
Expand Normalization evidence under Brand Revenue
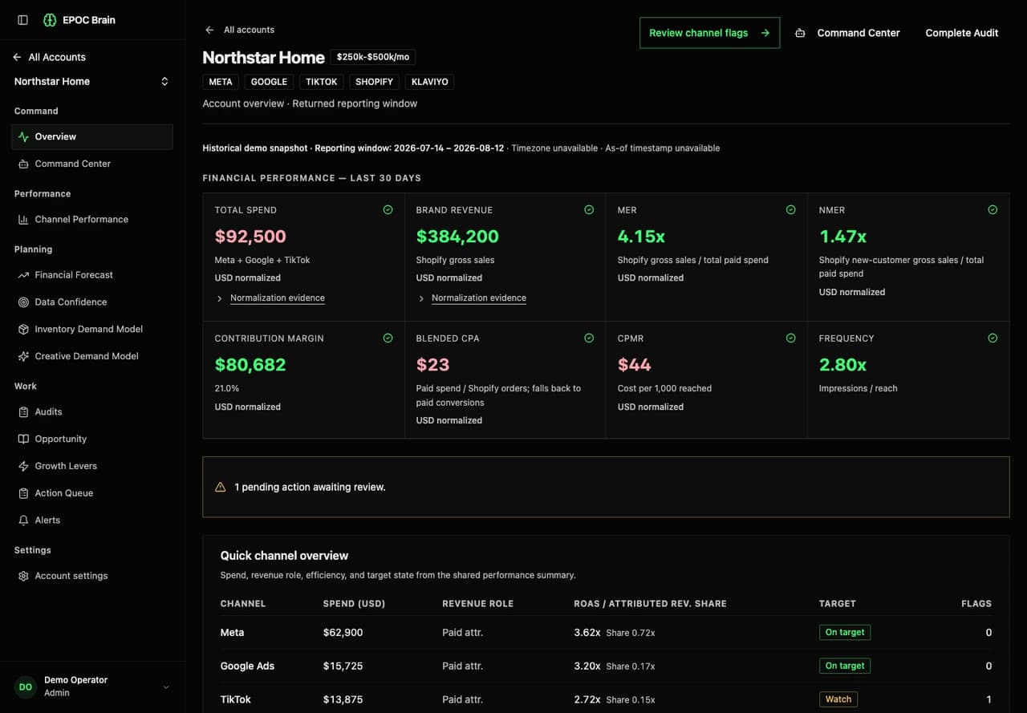coord(472,298)
